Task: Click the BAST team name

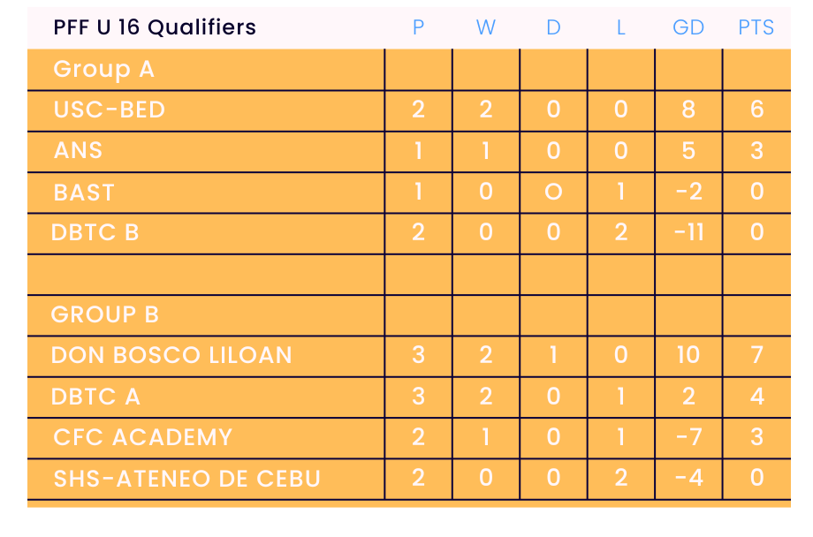Action: point(84,192)
